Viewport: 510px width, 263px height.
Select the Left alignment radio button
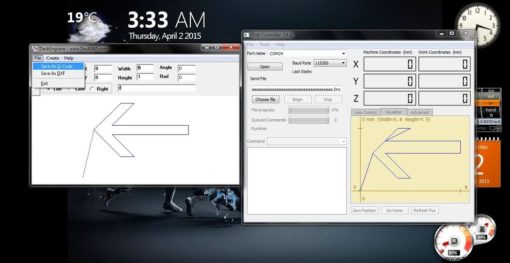coord(48,89)
